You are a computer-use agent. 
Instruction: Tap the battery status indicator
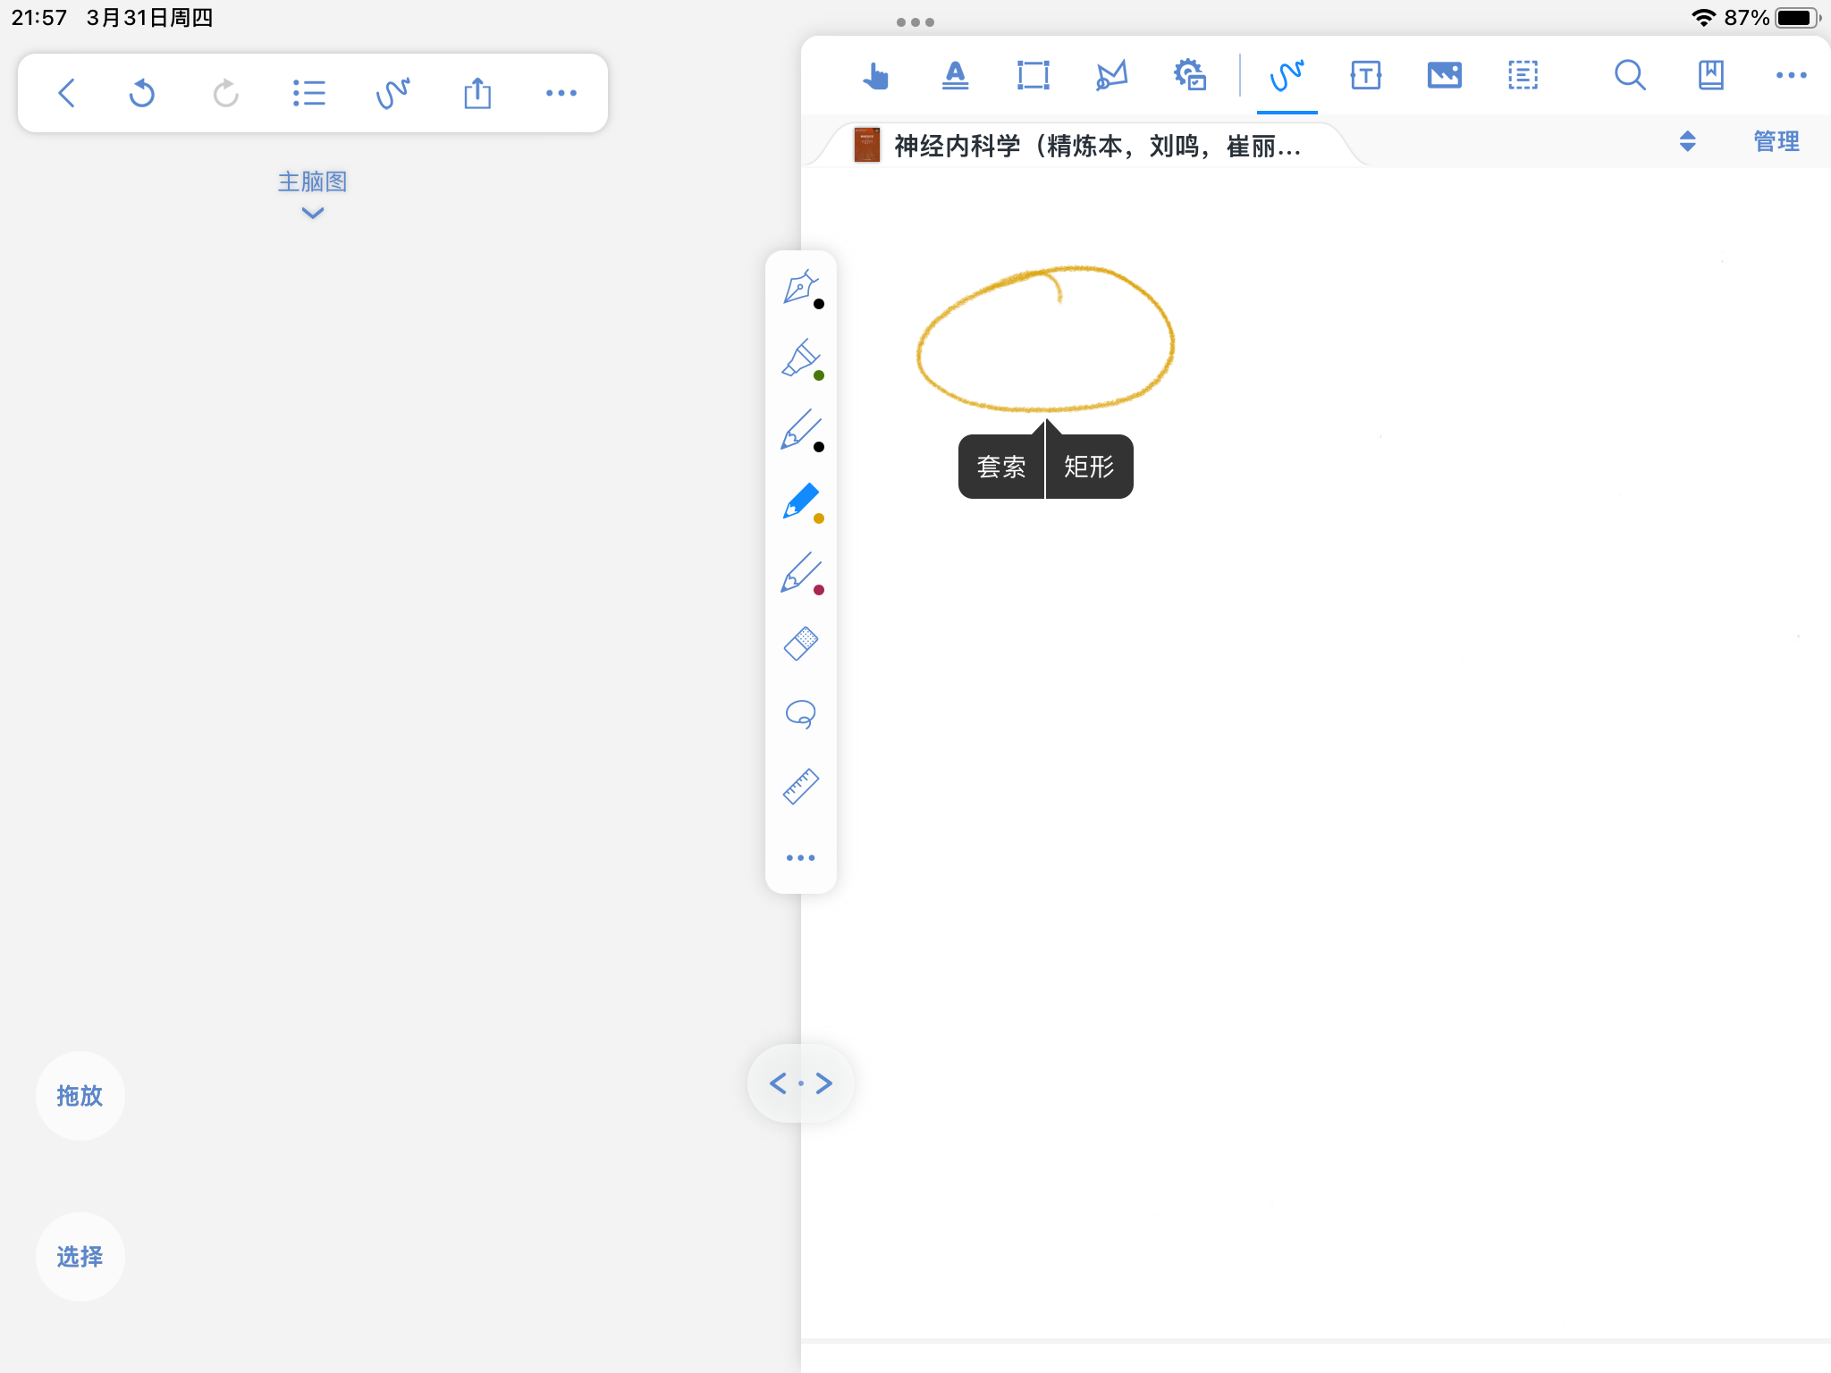[1798, 18]
